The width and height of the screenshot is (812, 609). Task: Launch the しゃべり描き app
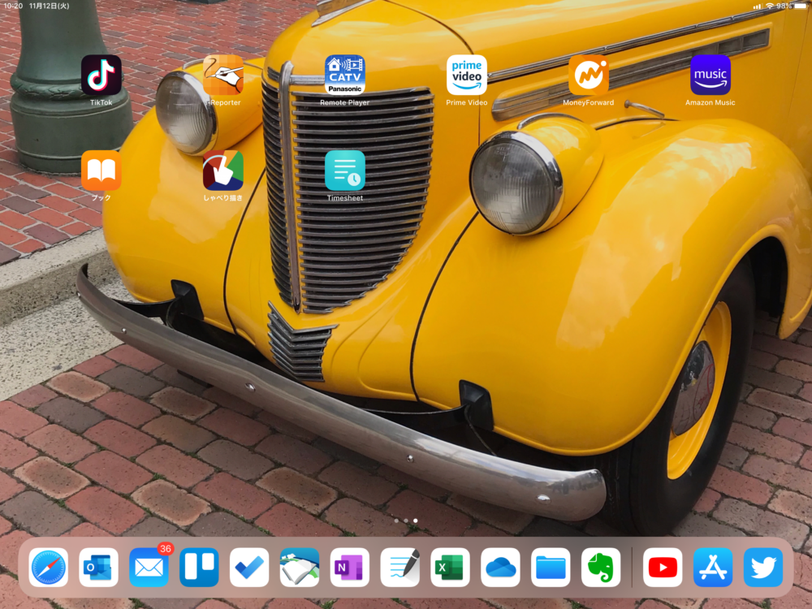click(x=223, y=171)
